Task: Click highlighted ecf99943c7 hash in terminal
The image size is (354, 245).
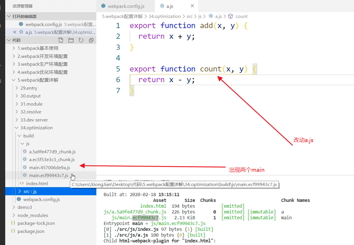Action: 145,218
